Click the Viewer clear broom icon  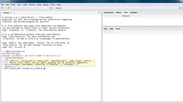tap(110, 32)
